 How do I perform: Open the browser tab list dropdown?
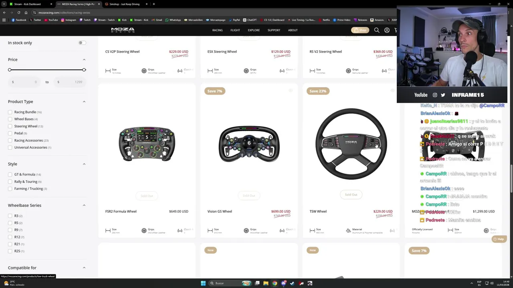click(x=4, y=4)
